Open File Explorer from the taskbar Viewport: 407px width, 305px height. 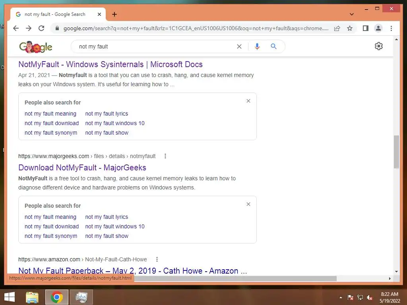[32, 297]
